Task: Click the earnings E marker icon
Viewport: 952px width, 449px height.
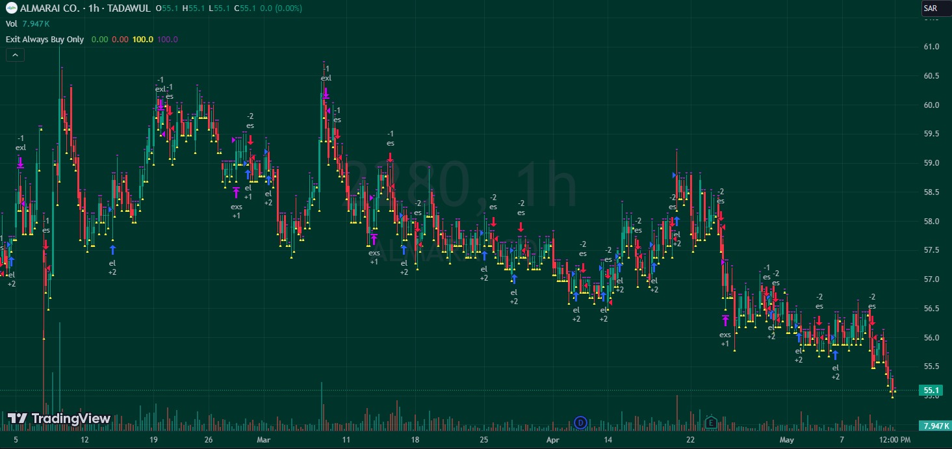Action: click(711, 422)
